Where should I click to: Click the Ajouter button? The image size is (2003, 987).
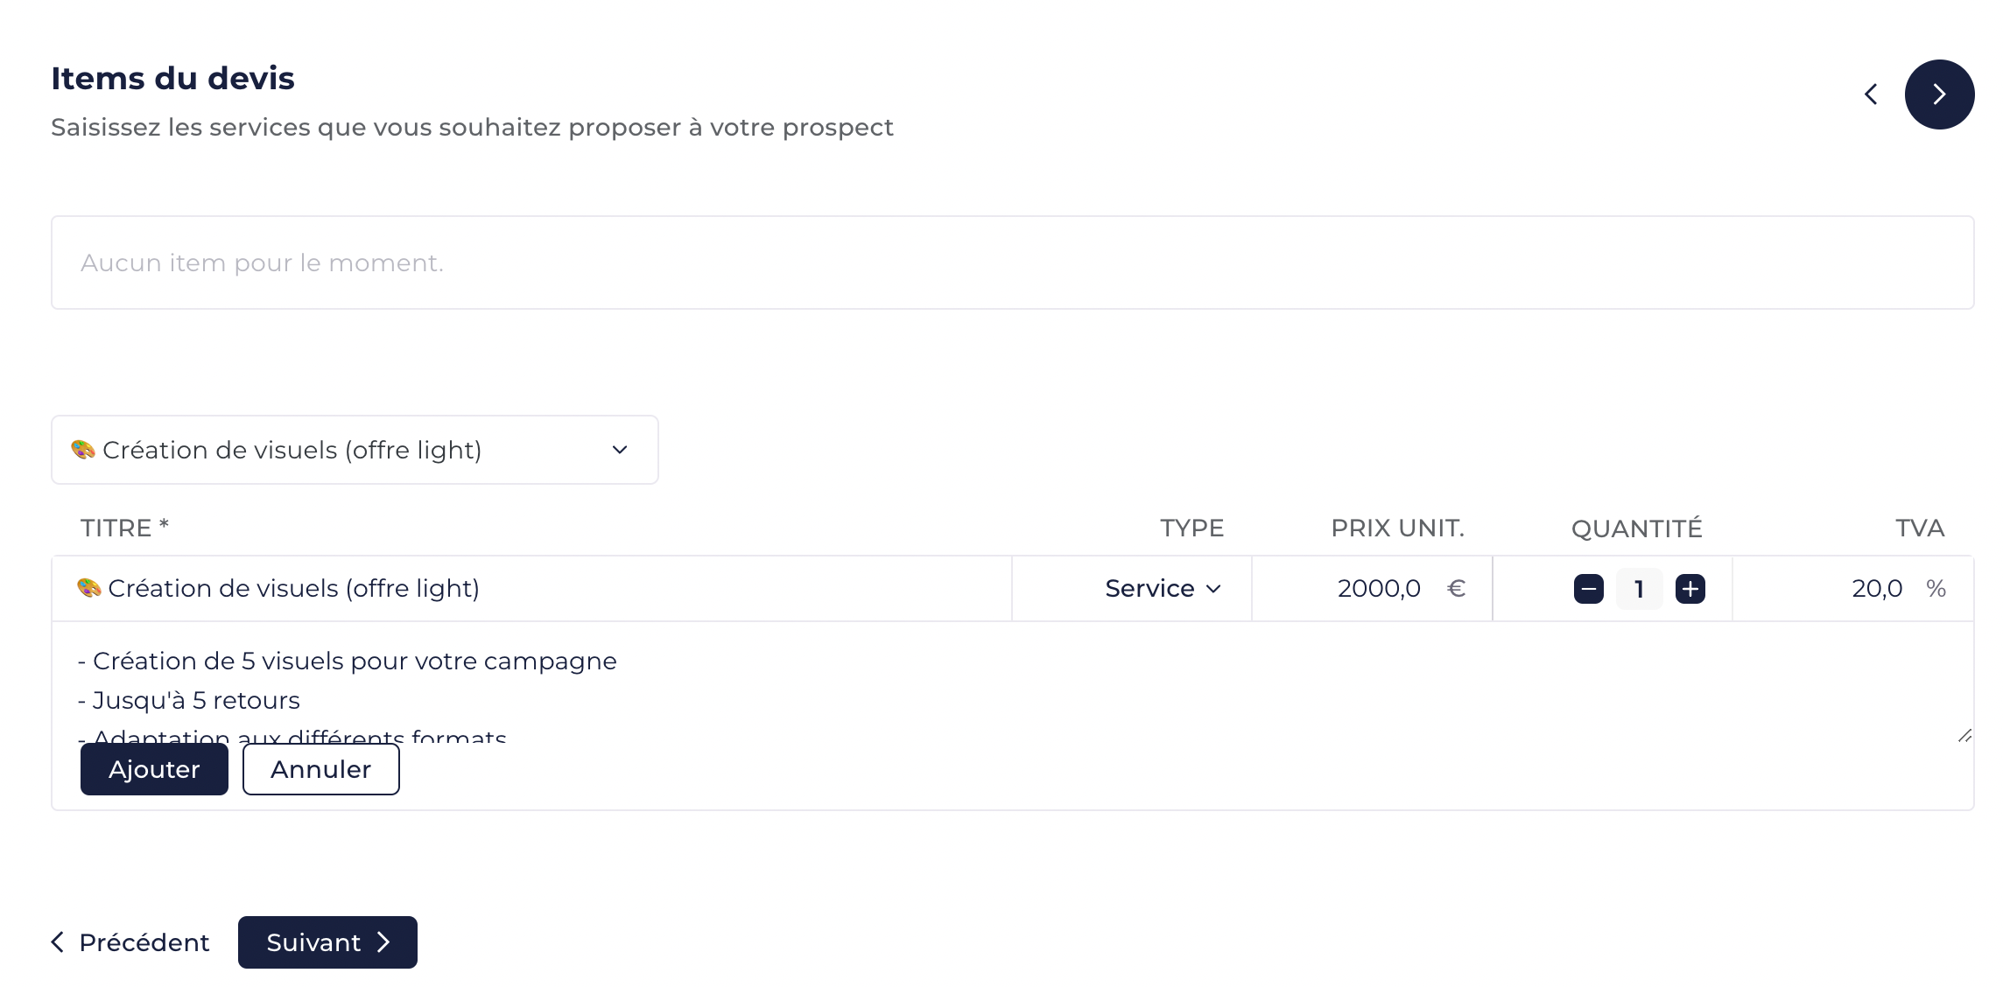154,769
